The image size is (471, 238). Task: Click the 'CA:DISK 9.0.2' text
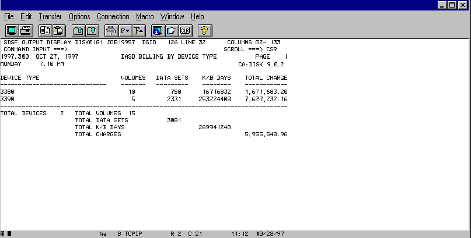tap(261, 65)
